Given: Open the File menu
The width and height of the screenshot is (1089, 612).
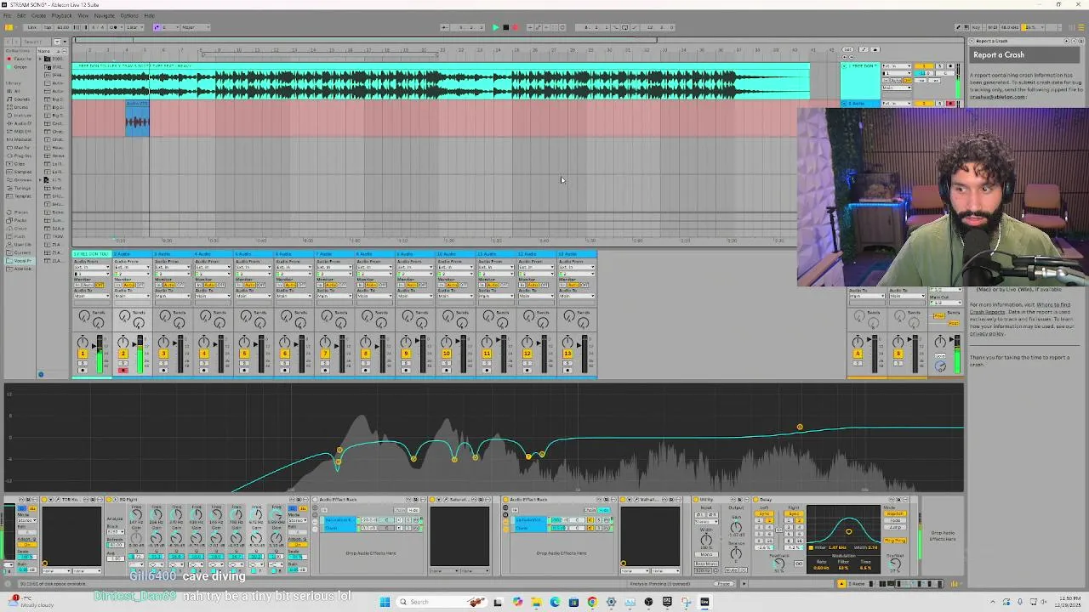Looking at the screenshot, I should [x=8, y=15].
